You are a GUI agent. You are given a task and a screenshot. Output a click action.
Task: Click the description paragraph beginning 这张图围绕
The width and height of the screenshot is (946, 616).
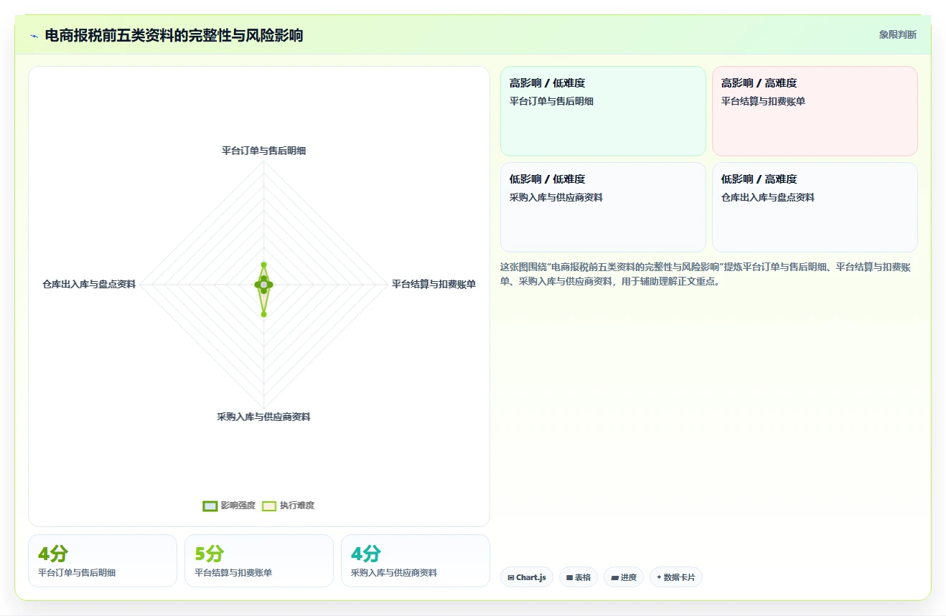pyautogui.click(x=709, y=274)
